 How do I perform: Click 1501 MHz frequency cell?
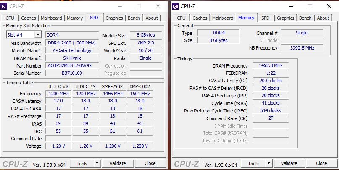tap(140, 94)
